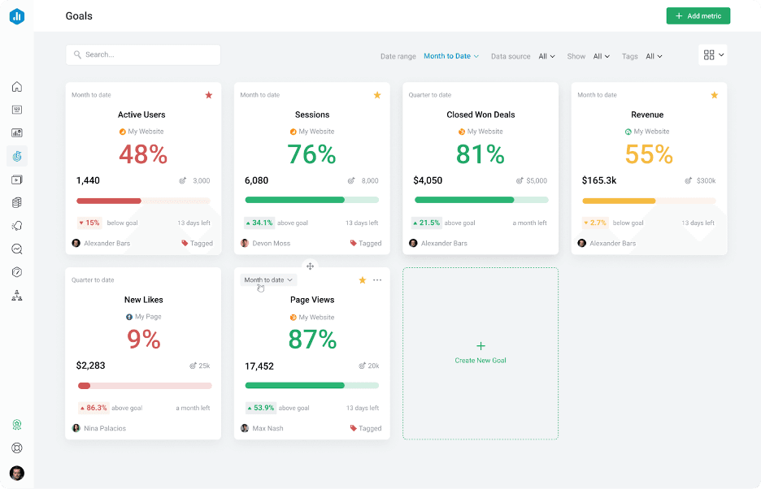Open the Tags filter dropdown
The height and width of the screenshot is (489, 761).
click(x=654, y=56)
